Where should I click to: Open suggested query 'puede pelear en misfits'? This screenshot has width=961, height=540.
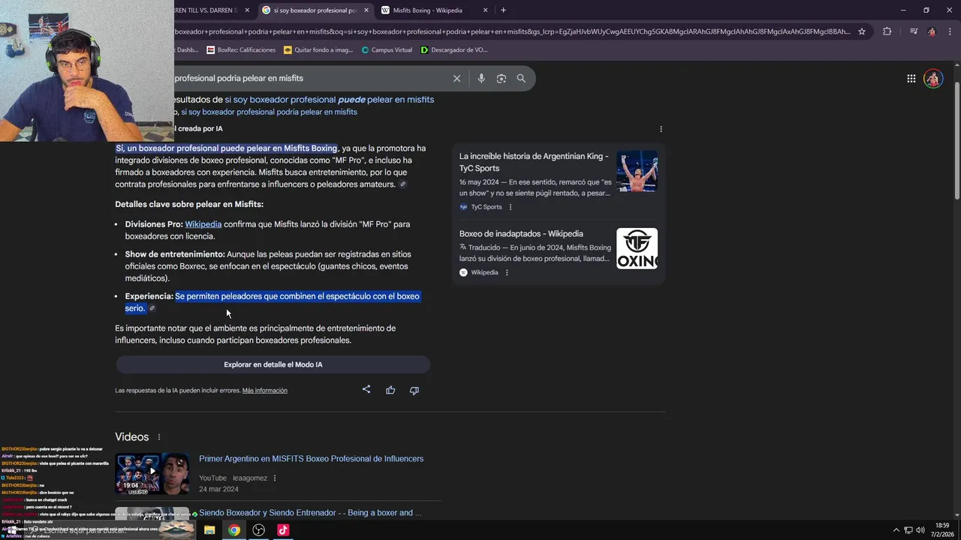pos(329,100)
